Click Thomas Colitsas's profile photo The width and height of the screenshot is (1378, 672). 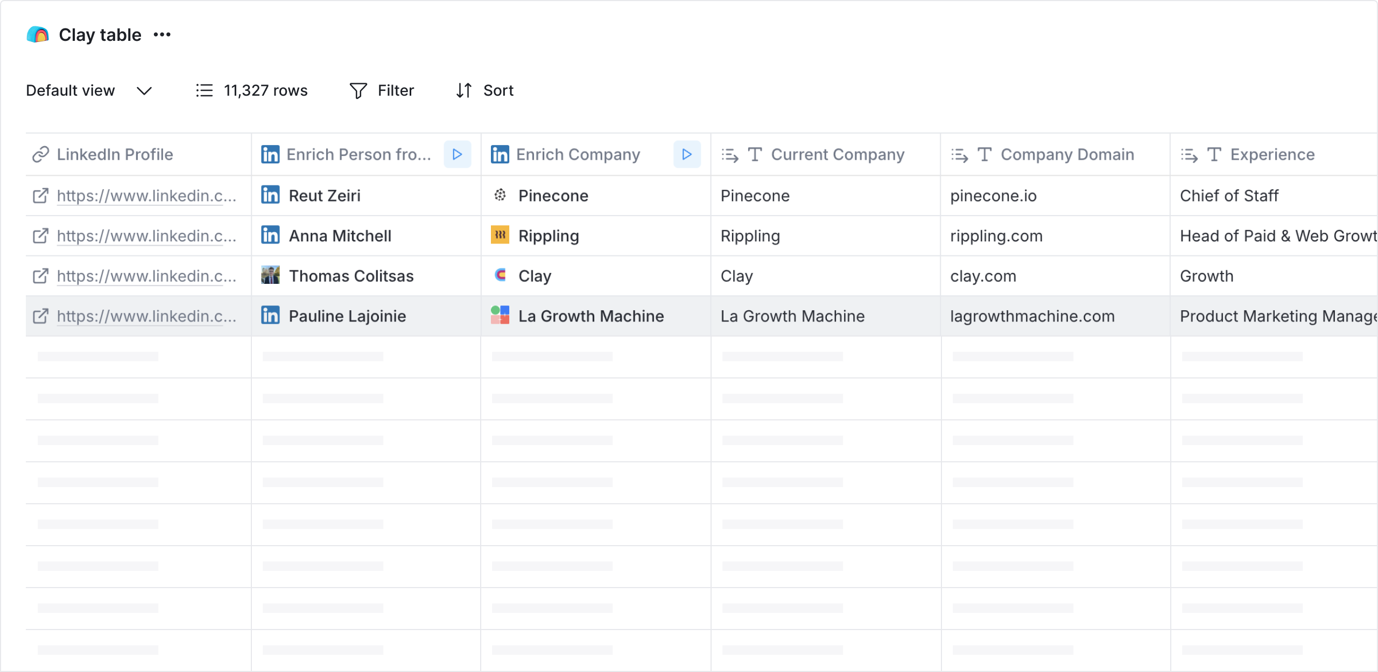[271, 276]
